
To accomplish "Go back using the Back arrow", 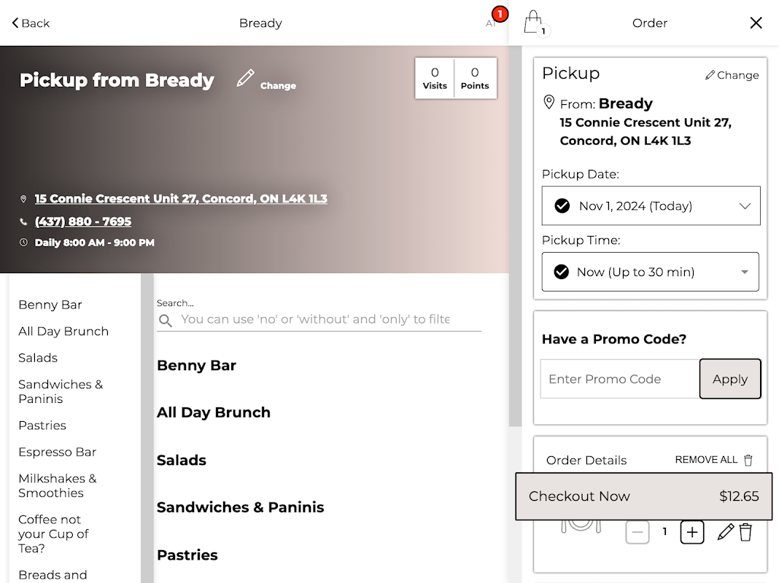I will [31, 23].
